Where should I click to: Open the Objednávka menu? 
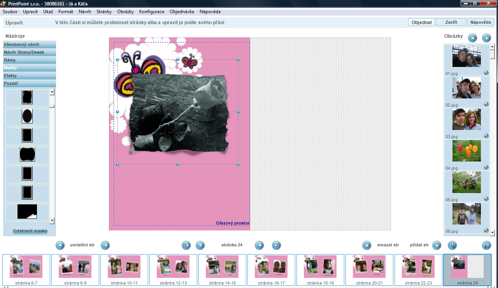182,12
